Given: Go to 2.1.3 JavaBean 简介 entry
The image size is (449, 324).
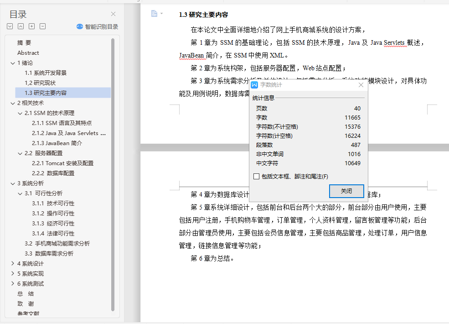Looking at the screenshot, I should 57,143.
